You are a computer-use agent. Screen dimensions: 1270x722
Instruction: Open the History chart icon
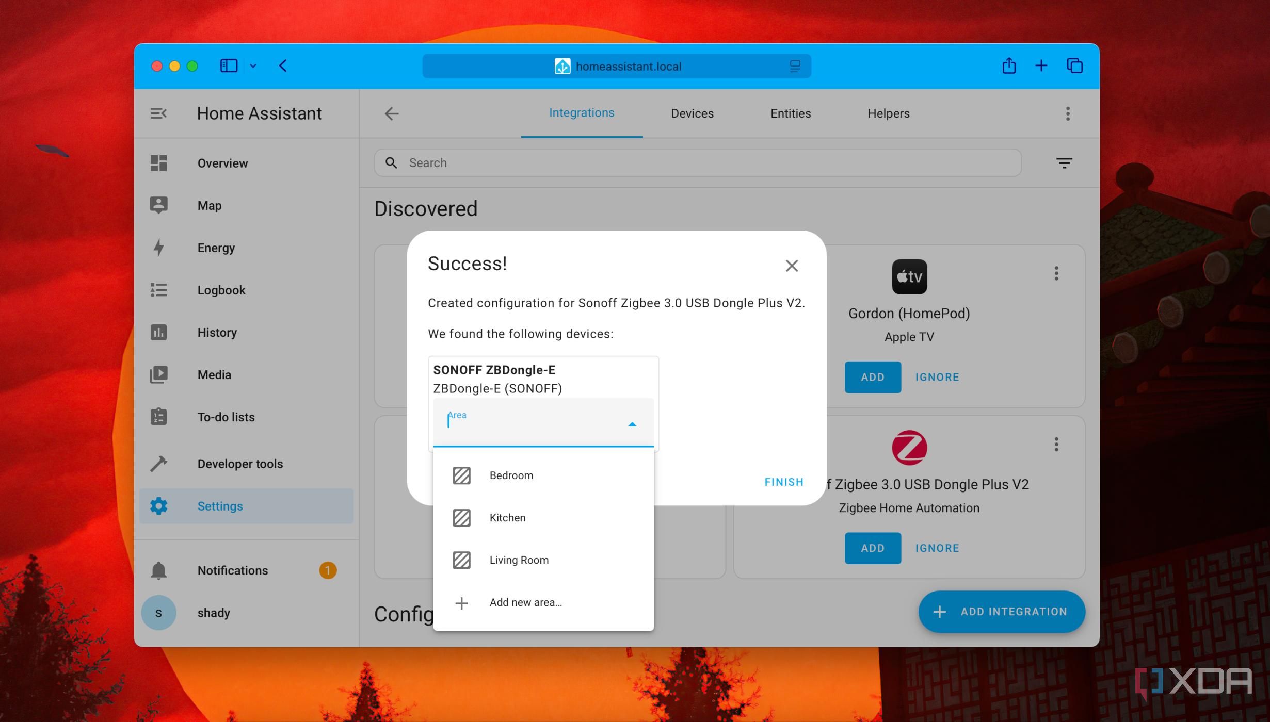tap(158, 332)
